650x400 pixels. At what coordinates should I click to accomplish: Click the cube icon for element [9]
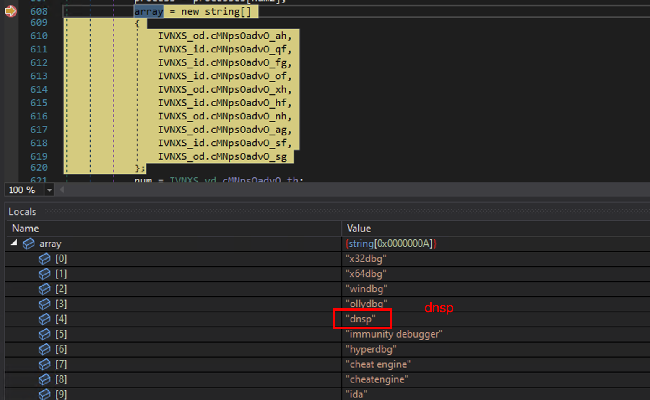[44, 394]
